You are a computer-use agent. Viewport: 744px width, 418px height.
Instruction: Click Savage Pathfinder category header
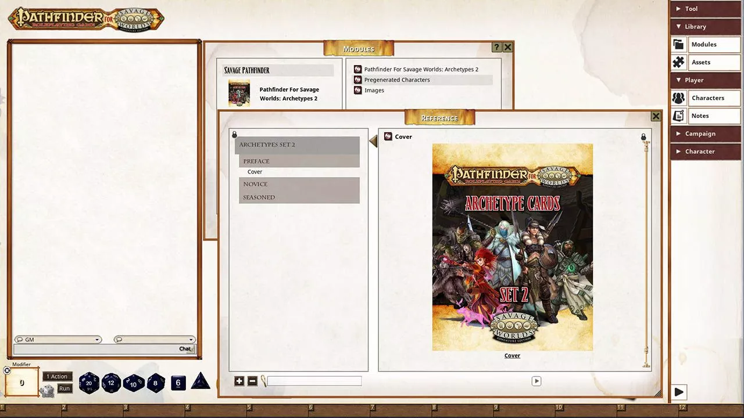(x=278, y=70)
